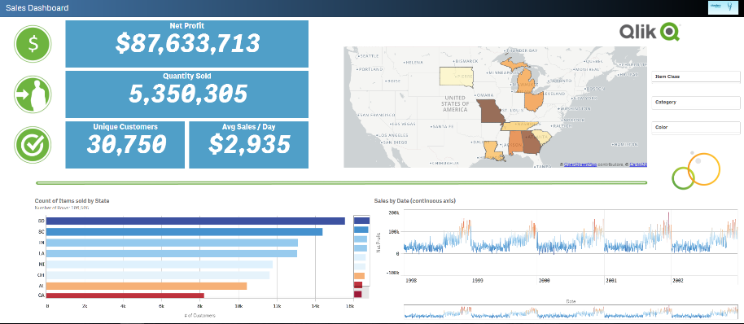Click the 2002 label on the date axis
The height and width of the screenshot is (324, 744).
[677, 281]
